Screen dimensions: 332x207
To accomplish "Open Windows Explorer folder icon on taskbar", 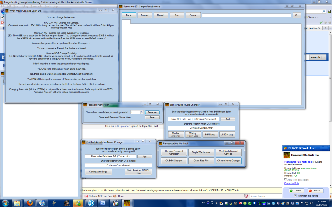I will coord(17,203).
